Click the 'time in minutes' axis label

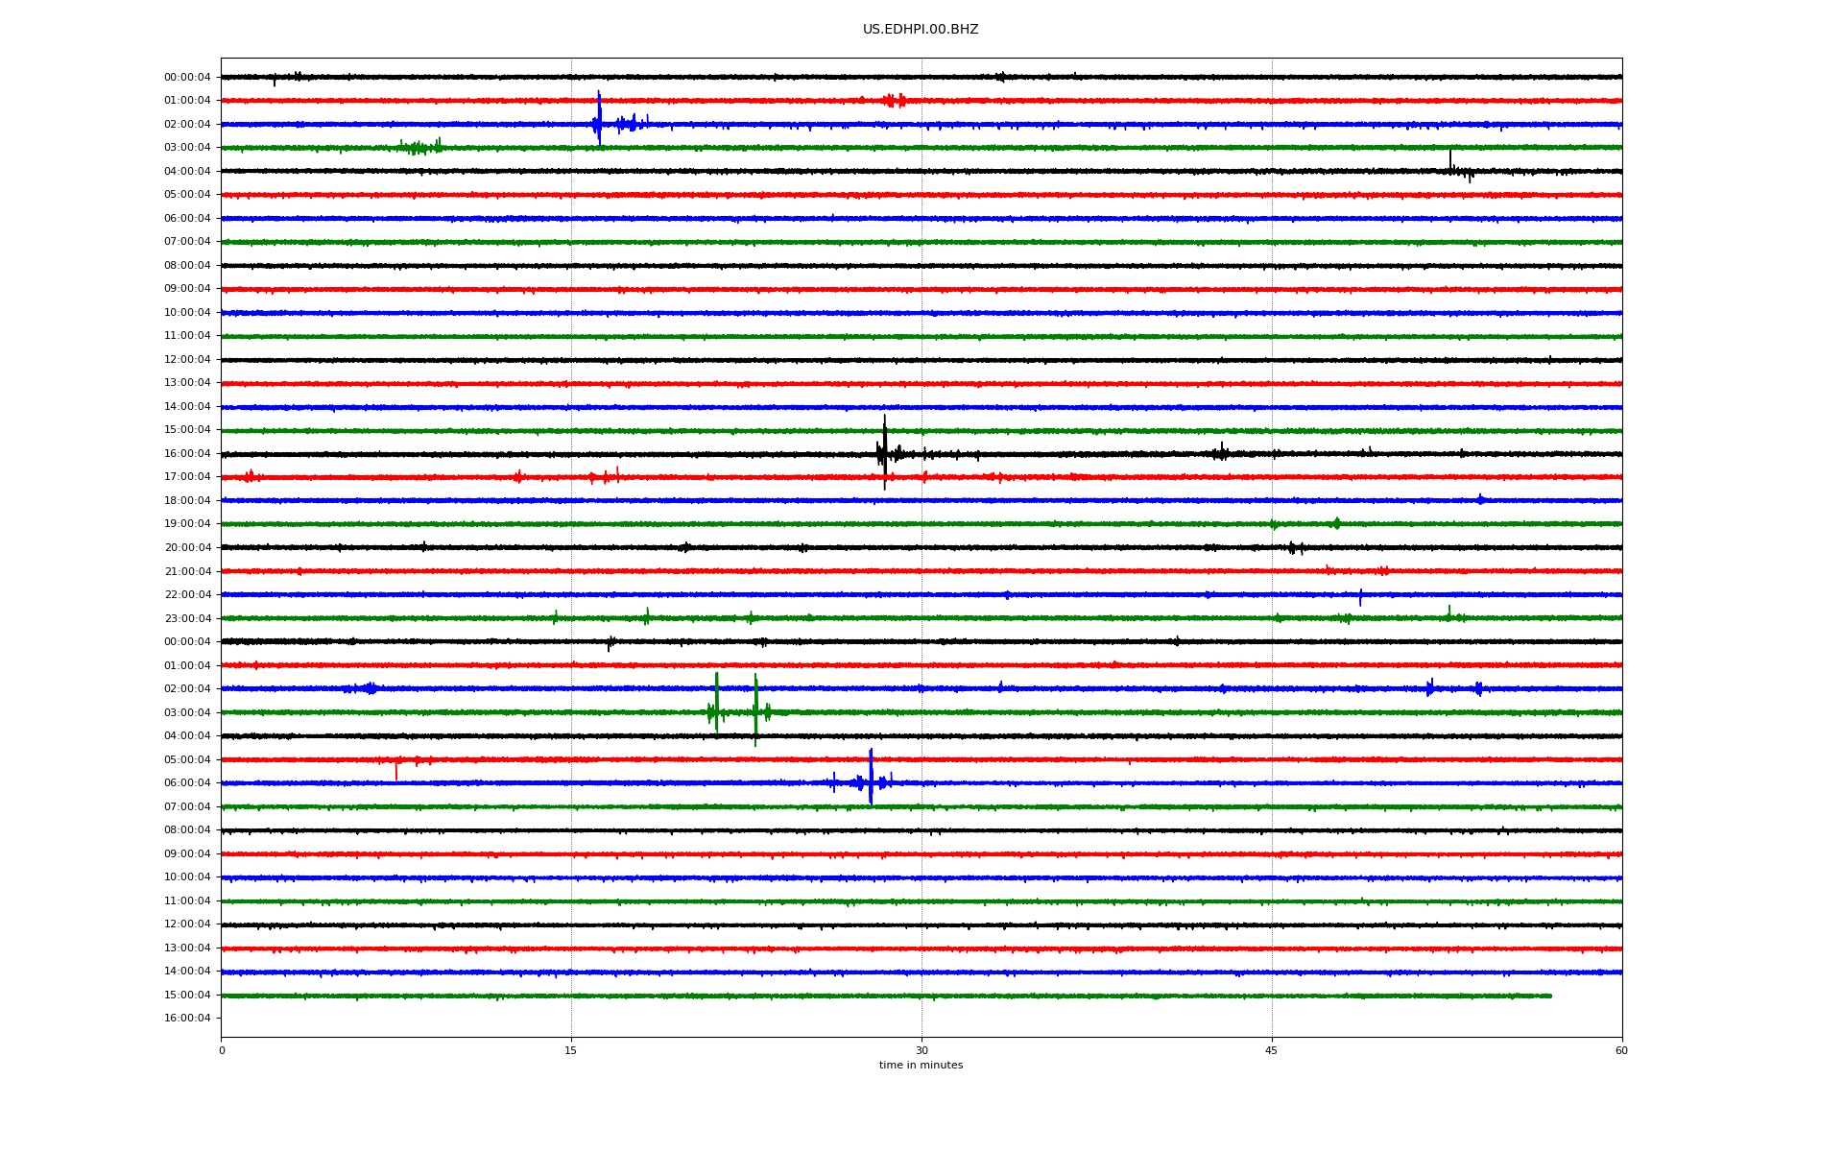pos(920,1066)
